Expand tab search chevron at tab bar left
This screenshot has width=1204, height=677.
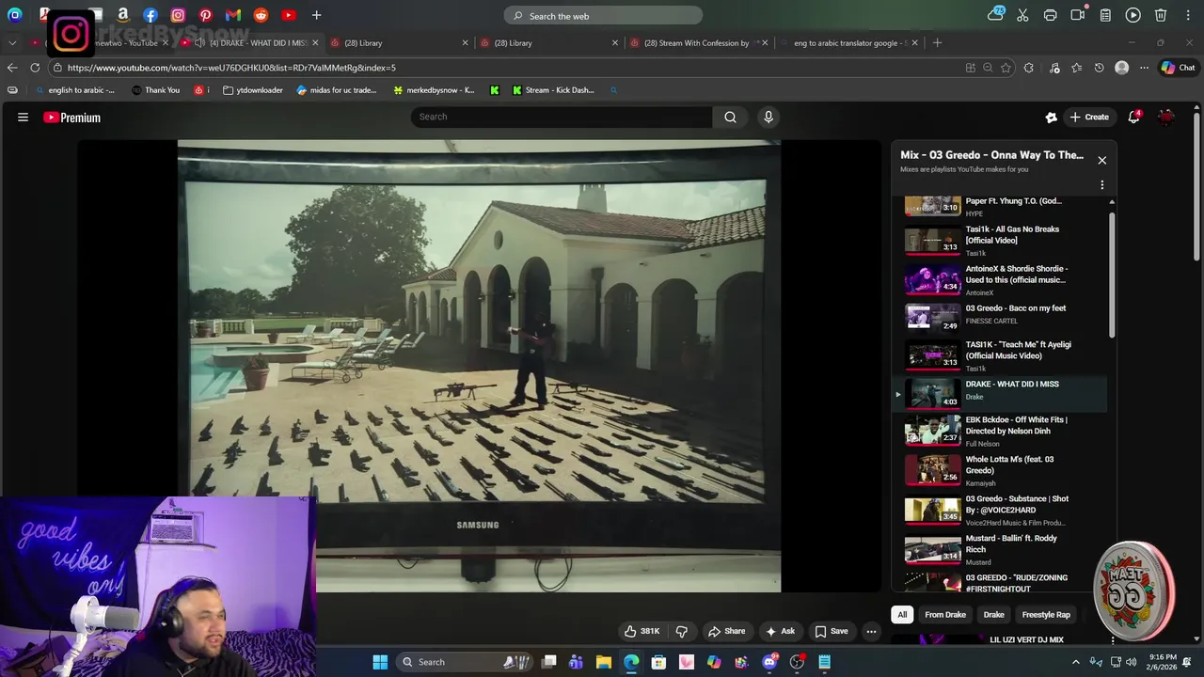12,42
